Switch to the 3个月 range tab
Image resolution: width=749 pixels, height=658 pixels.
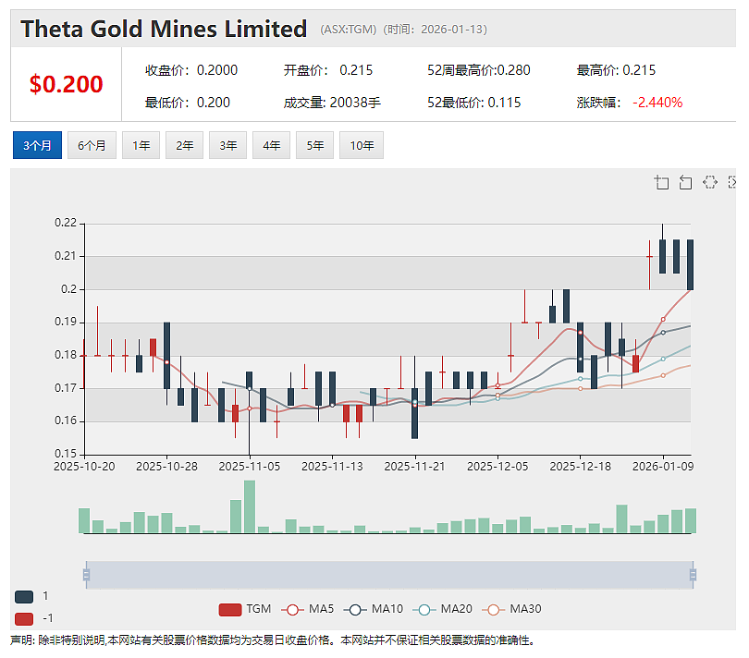pos(37,145)
